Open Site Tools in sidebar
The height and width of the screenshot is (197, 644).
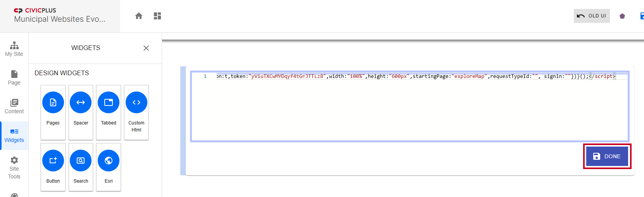click(x=14, y=168)
